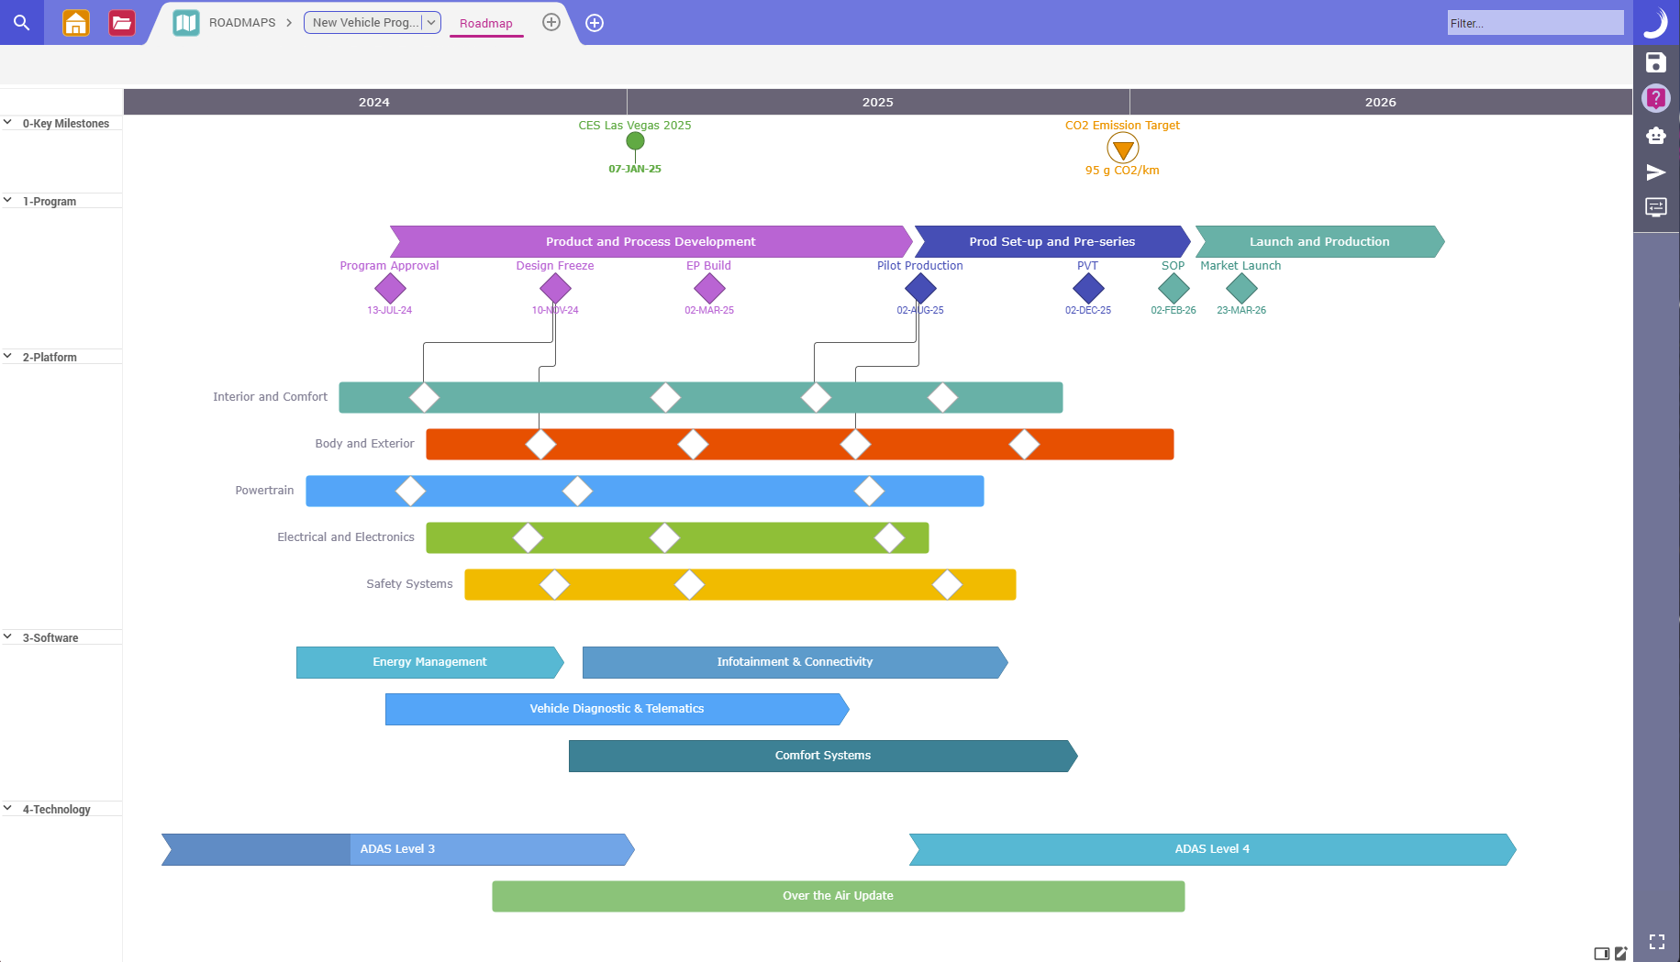Select the Pilot Production diamond

pos(920,289)
